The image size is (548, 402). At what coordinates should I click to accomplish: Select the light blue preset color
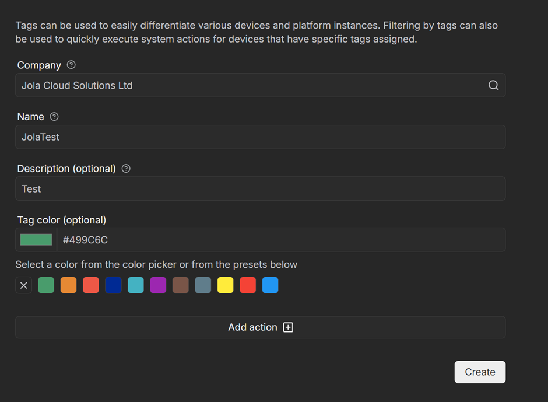(271, 285)
